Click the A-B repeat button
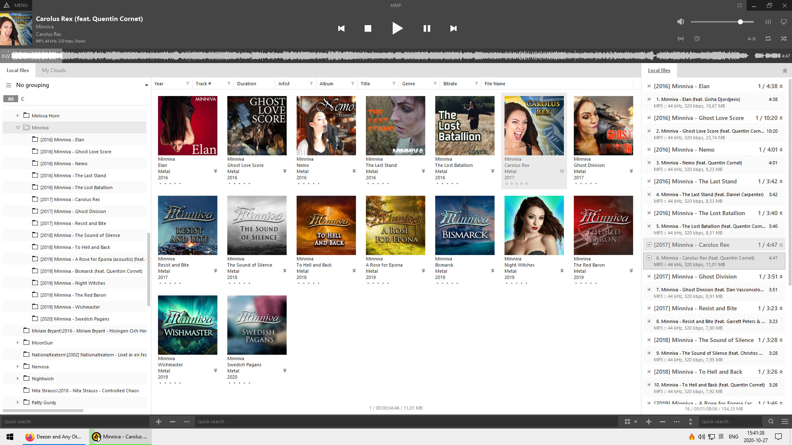The height and width of the screenshot is (445, 792). click(x=752, y=39)
